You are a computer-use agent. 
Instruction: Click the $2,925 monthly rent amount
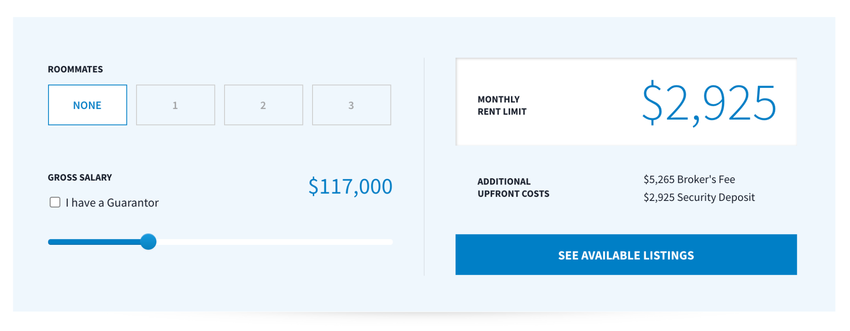[x=709, y=103]
